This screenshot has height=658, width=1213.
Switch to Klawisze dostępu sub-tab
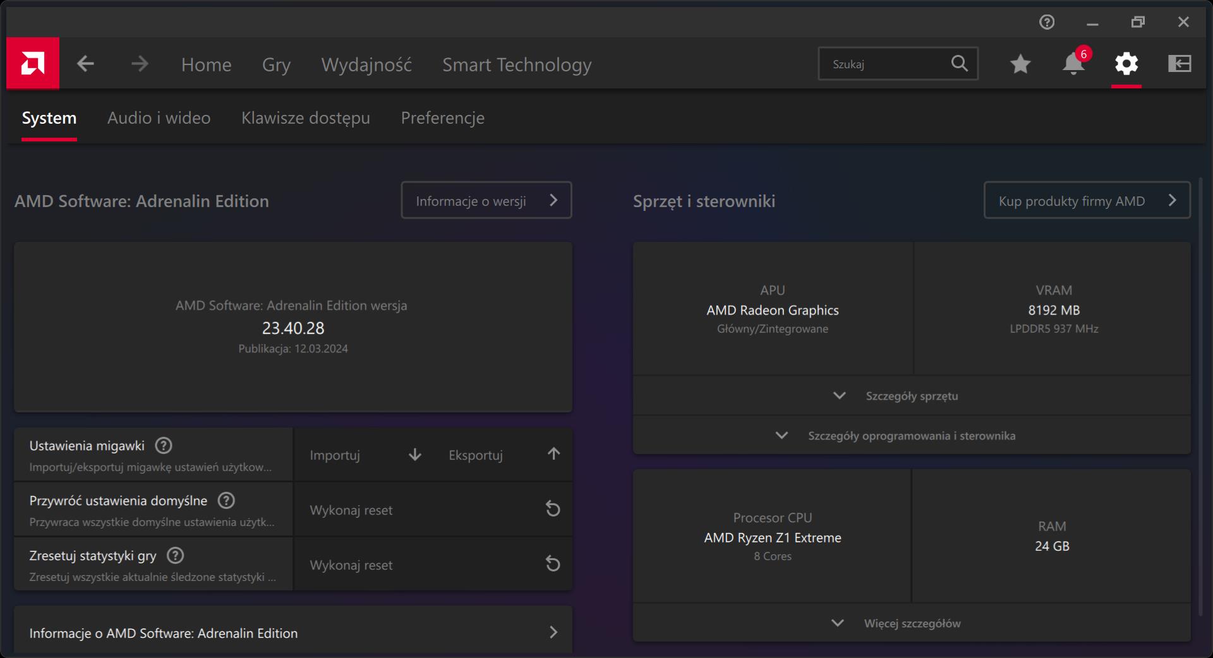306,118
